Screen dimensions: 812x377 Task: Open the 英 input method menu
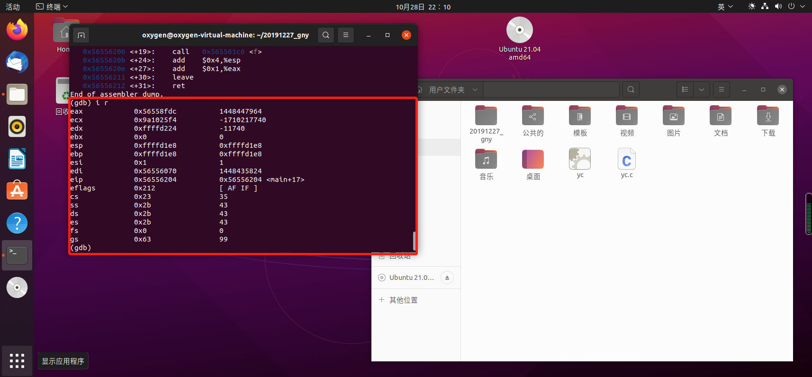725,7
